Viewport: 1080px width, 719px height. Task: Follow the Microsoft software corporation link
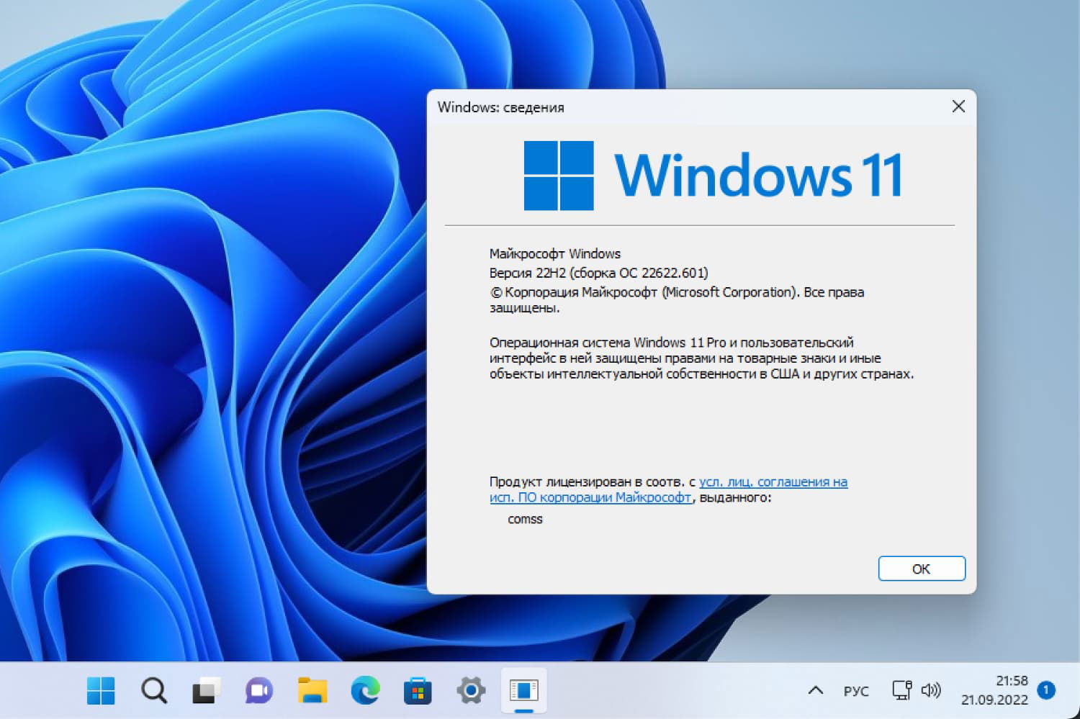pyautogui.click(x=590, y=497)
